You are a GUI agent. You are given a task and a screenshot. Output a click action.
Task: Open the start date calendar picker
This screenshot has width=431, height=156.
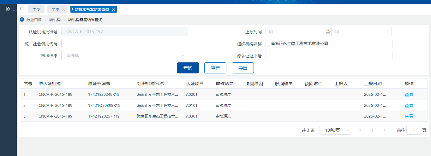[x=271, y=32]
